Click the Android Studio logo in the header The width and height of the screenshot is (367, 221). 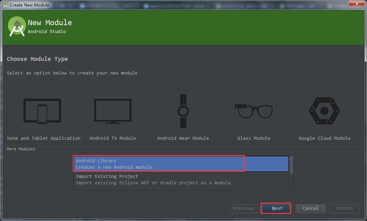pos(17,27)
